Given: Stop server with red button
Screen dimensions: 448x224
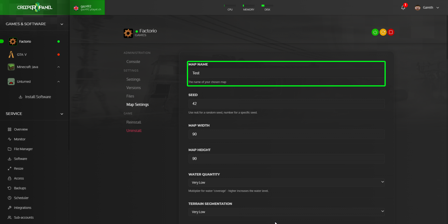Looking at the screenshot, I should click(x=391, y=32).
